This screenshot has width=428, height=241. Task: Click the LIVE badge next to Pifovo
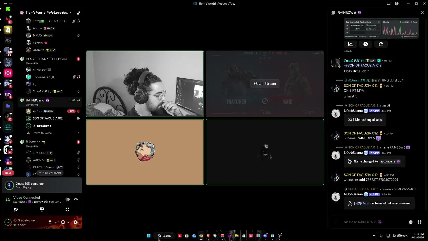[x=71, y=111]
